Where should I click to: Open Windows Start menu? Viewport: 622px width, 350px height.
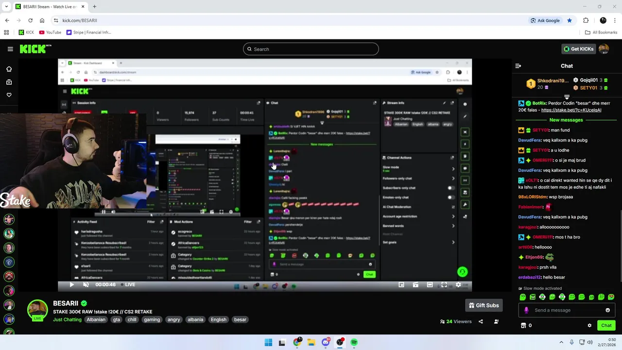click(268, 342)
